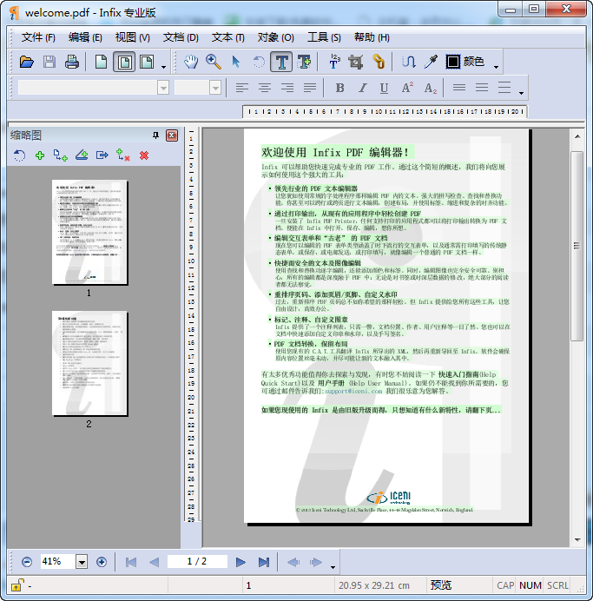Zoom out with the minus button
The width and height of the screenshot is (593, 601).
[27, 562]
